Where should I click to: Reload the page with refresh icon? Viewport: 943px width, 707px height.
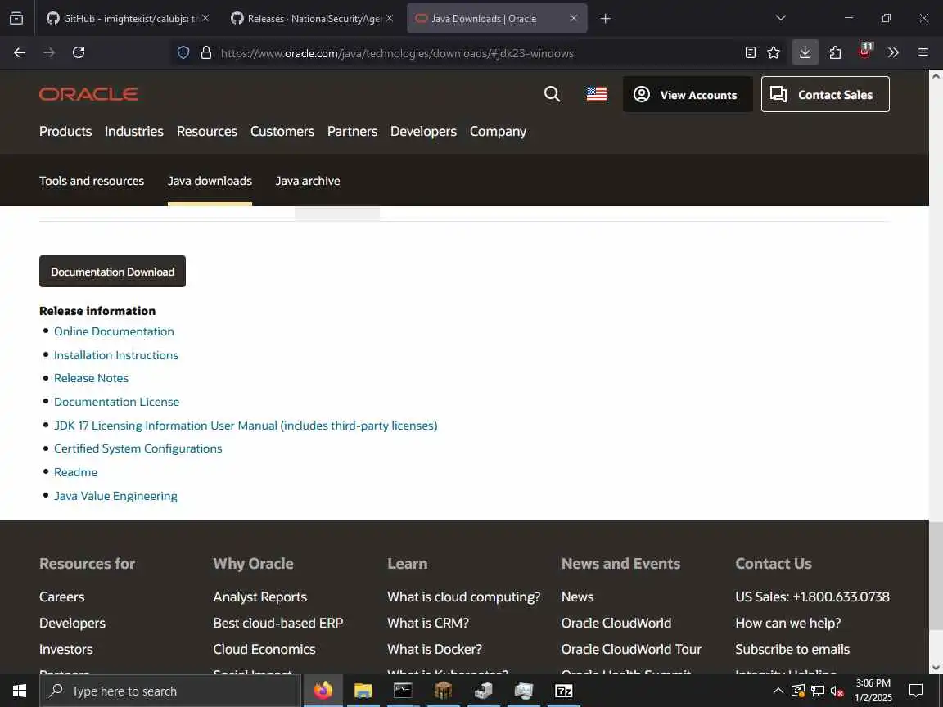click(x=79, y=53)
